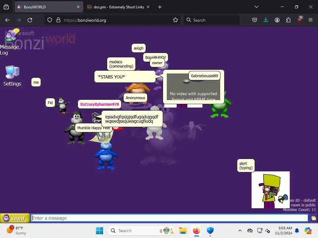Close the dro.pm tab
The width and height of the screenshot is (318, 238).
click(x=148, y=7)
